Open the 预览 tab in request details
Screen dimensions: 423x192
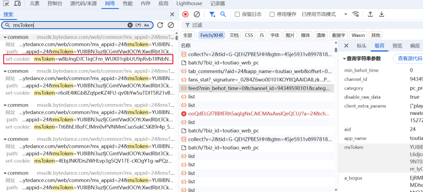[x=397, y=46]
